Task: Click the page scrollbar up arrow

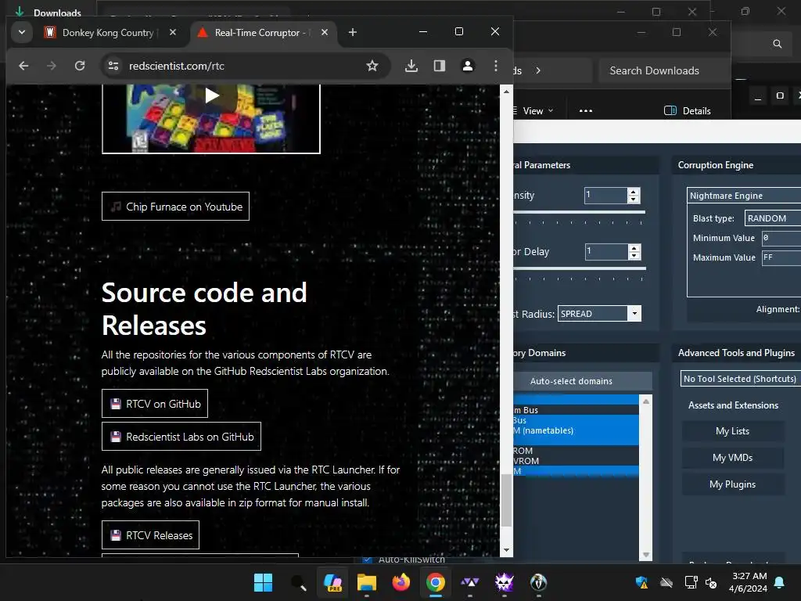Action: (506, 92)
